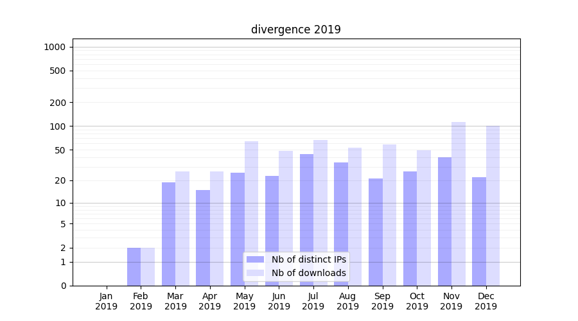Select the 'Nb of distinct IPs' legend label
578x321 pixels.
click(308, 259)
